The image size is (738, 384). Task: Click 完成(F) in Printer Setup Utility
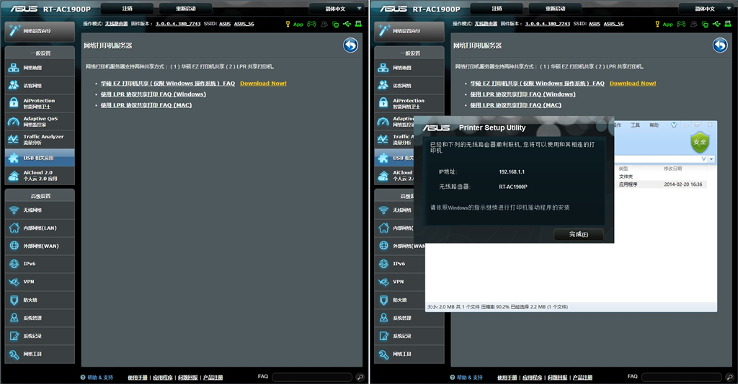pos(579,234)
